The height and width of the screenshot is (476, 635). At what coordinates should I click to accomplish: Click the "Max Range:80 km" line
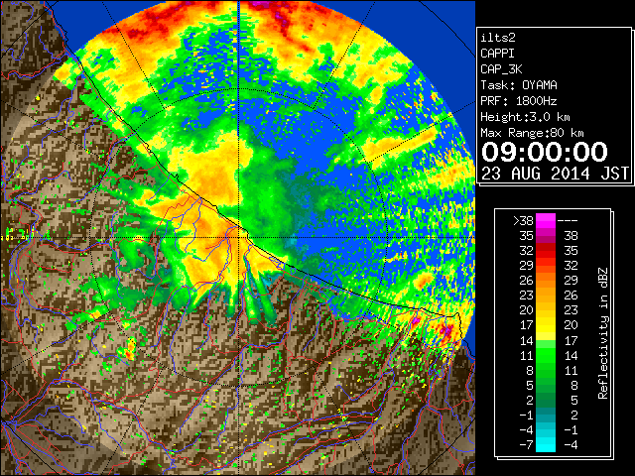(x=532, y=133)
